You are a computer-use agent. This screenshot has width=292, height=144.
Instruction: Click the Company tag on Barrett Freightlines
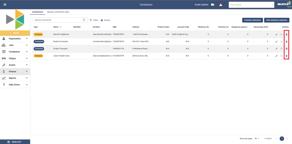click(x=38, y=34)
